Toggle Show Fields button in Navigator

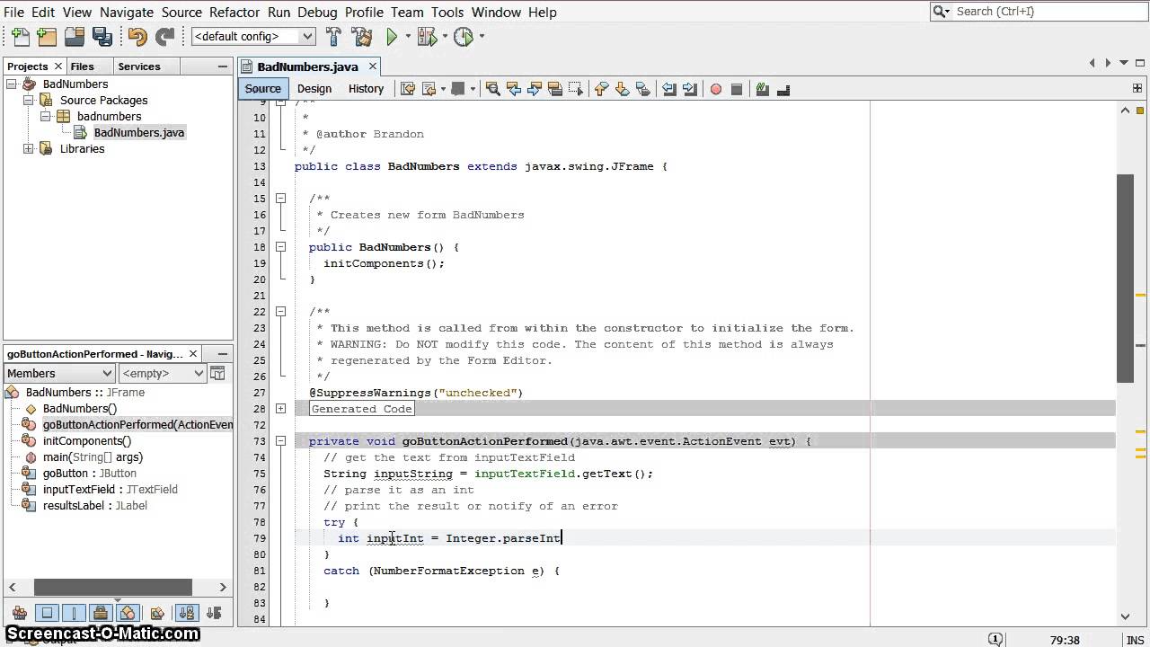(48, 613)
